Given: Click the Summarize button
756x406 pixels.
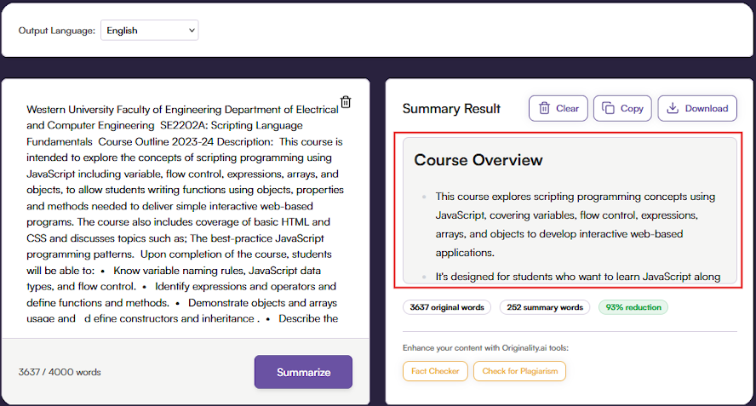Looking at the screenshot, I should (x=303, y=372).
